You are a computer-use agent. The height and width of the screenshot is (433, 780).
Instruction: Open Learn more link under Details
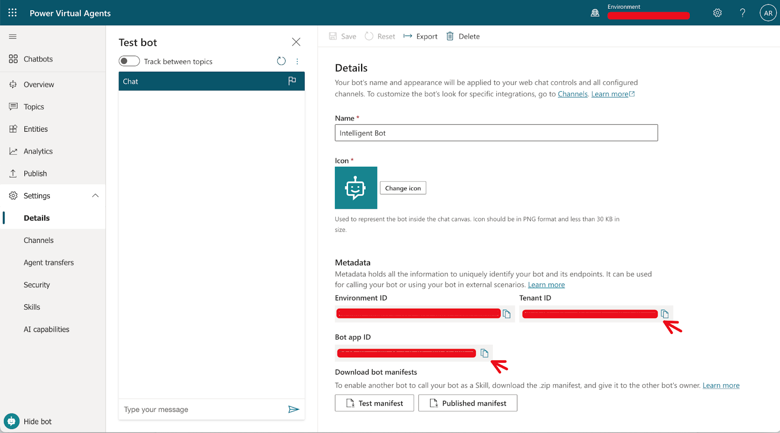click(613, 94)
